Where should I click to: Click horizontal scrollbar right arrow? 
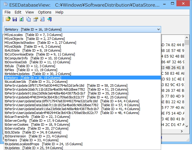[x=182, y=131]
